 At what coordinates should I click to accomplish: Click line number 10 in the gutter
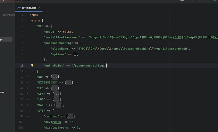[22, 66]
